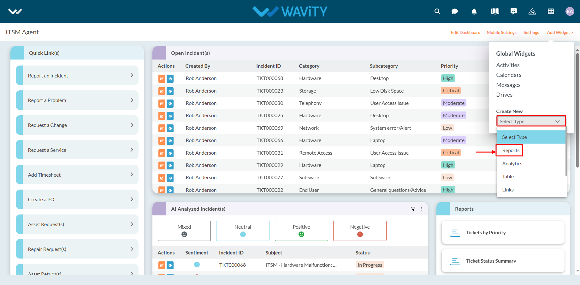Screen dimensions: 580x285
Task: Filter by Positive sentiment card
Action: [x=301, y=231]
